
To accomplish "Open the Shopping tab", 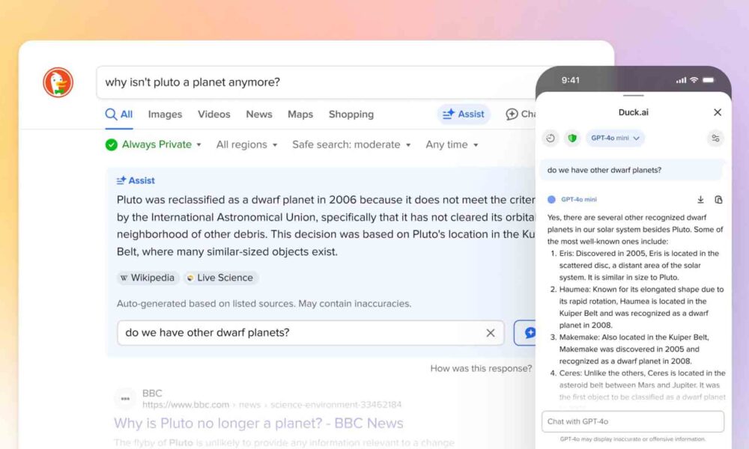I will coord(351,114).
